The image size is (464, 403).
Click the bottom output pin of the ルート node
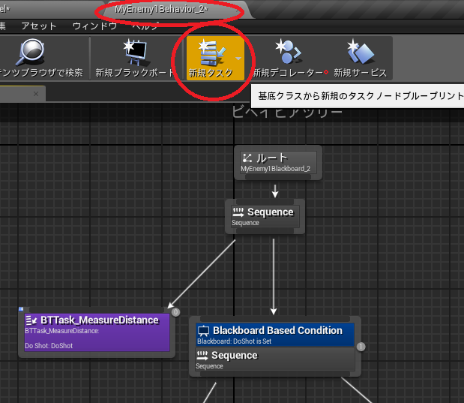click(x=278, y=177)
